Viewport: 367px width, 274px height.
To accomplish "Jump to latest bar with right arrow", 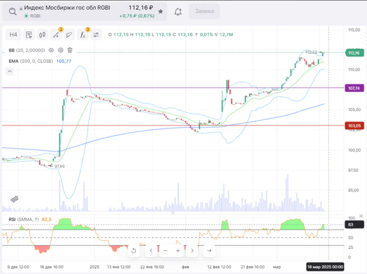I will pyautogui.click(x=209, y=251).
